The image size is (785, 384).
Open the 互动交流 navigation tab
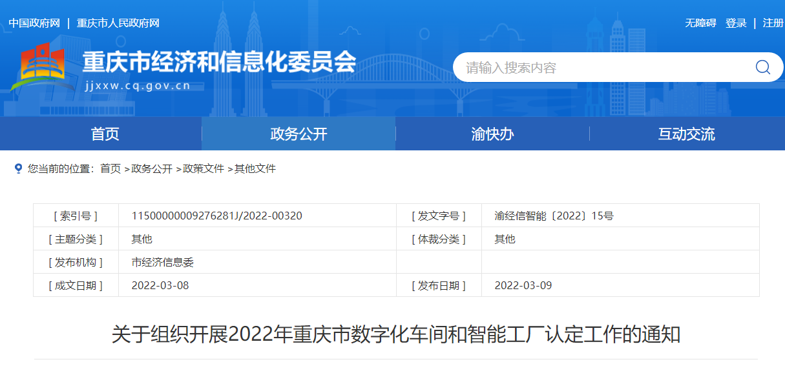(686, 134)
